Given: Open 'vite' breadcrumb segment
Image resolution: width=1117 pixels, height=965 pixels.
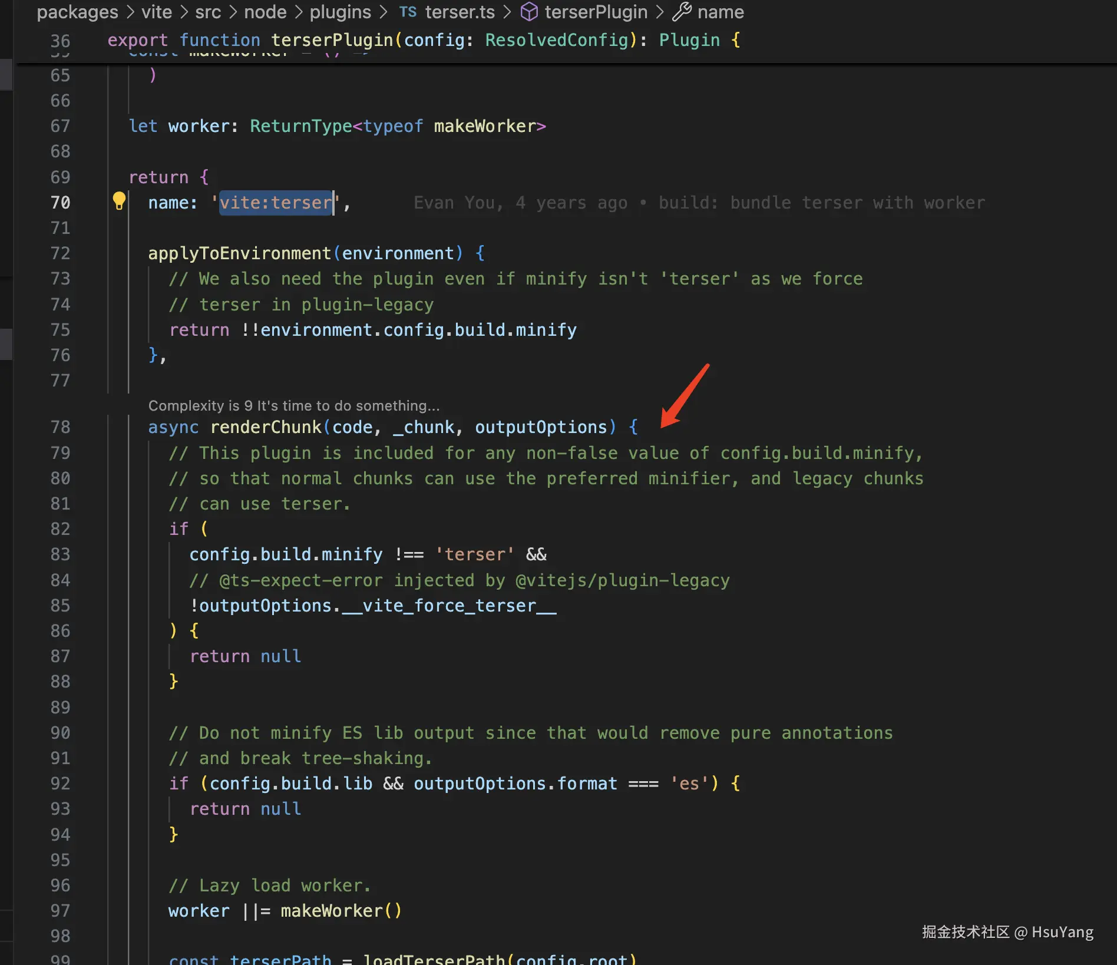Looking at the screenshot, I should click(x=157, y=12).
